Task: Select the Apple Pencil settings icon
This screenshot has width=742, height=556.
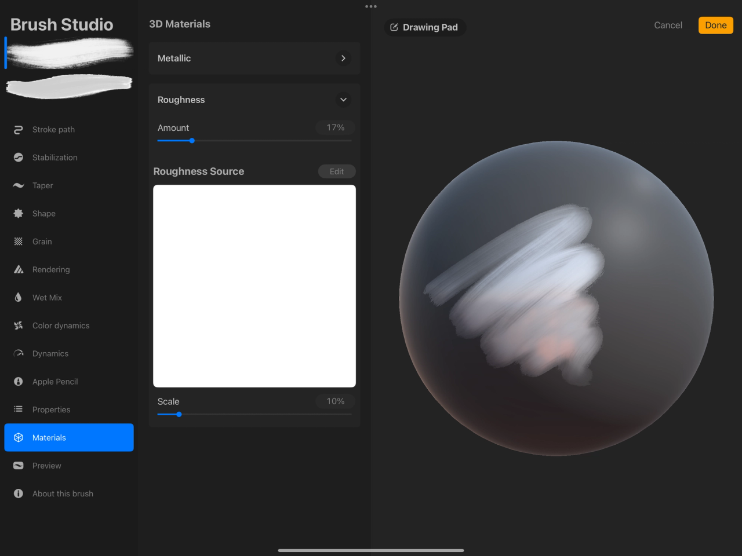Action: [18, 381]
